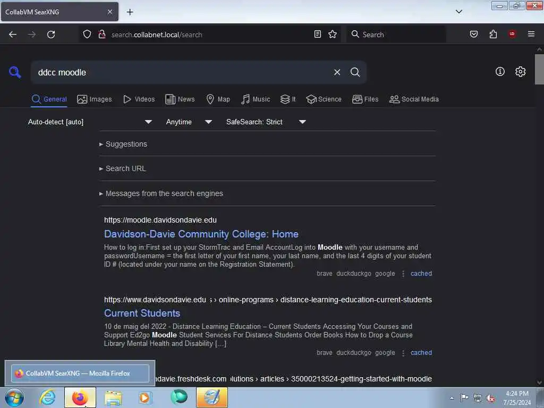Open cached copy of Current Students result
Viewport: 544px width, 408px height.
click(x=421, y=353)
